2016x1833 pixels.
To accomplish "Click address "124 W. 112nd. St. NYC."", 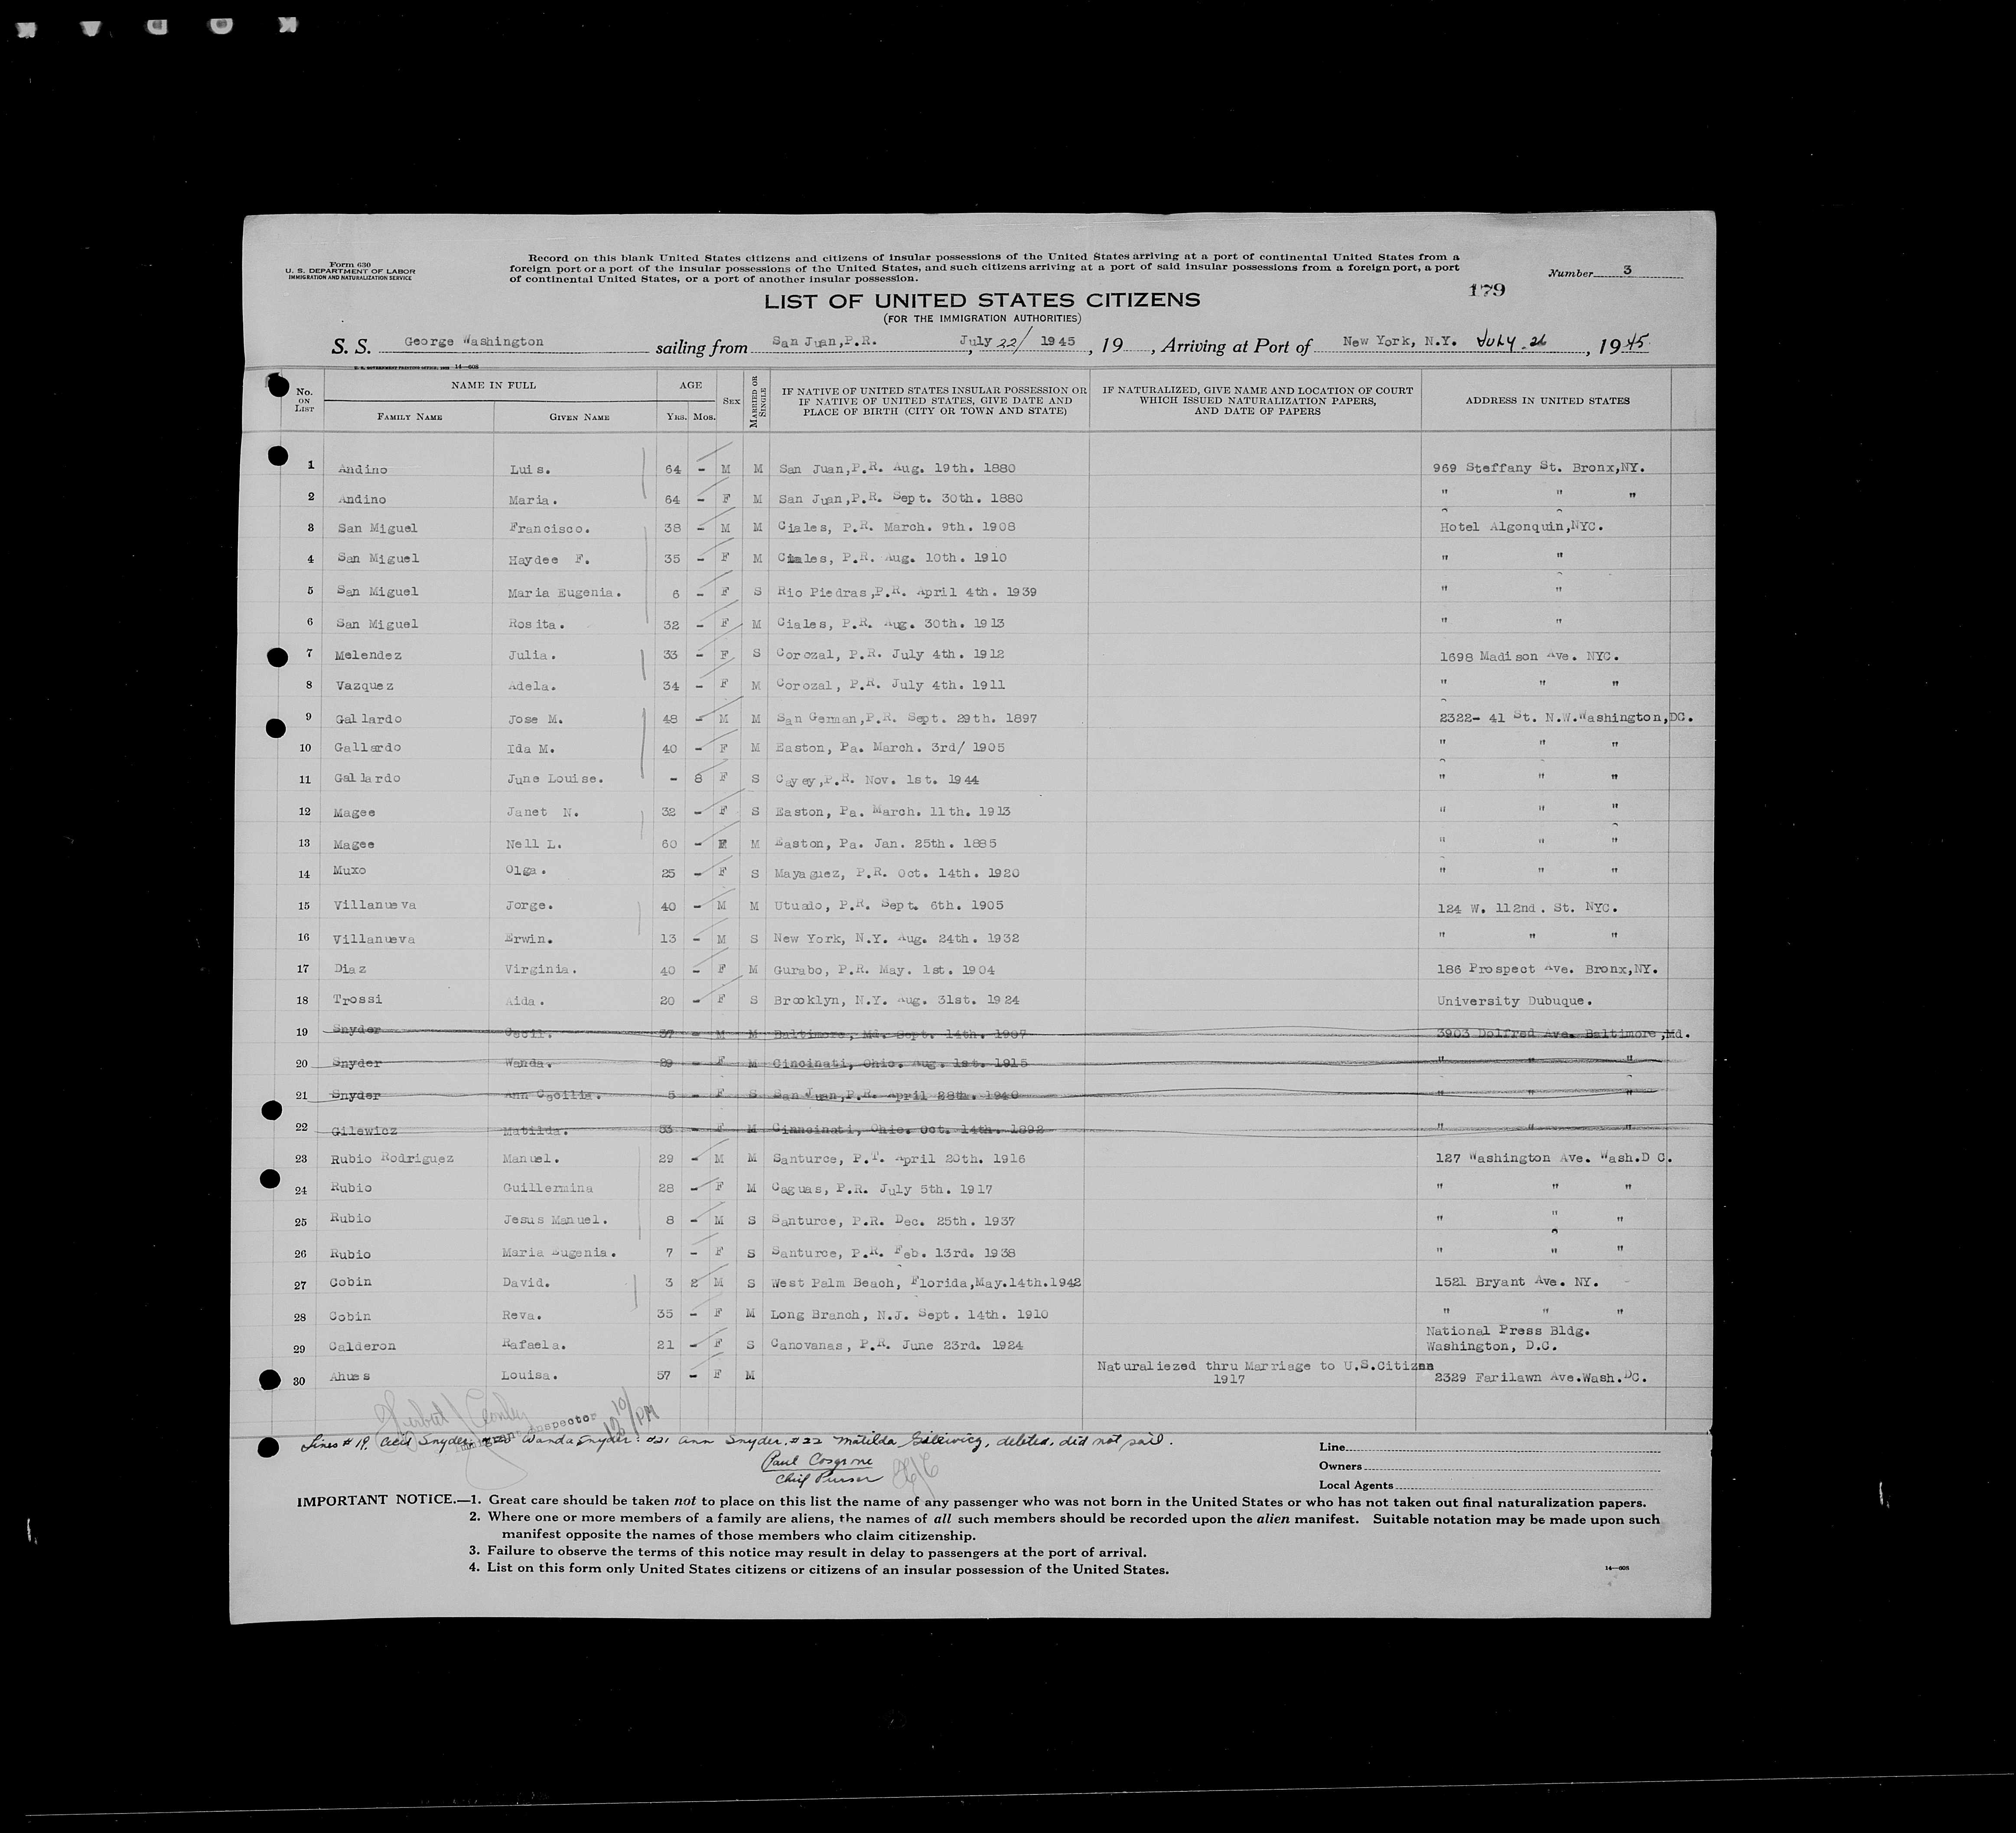I will coord(1528,908).
